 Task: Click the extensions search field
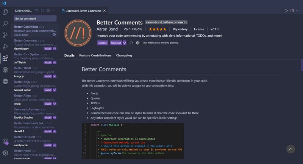(35, 19)
